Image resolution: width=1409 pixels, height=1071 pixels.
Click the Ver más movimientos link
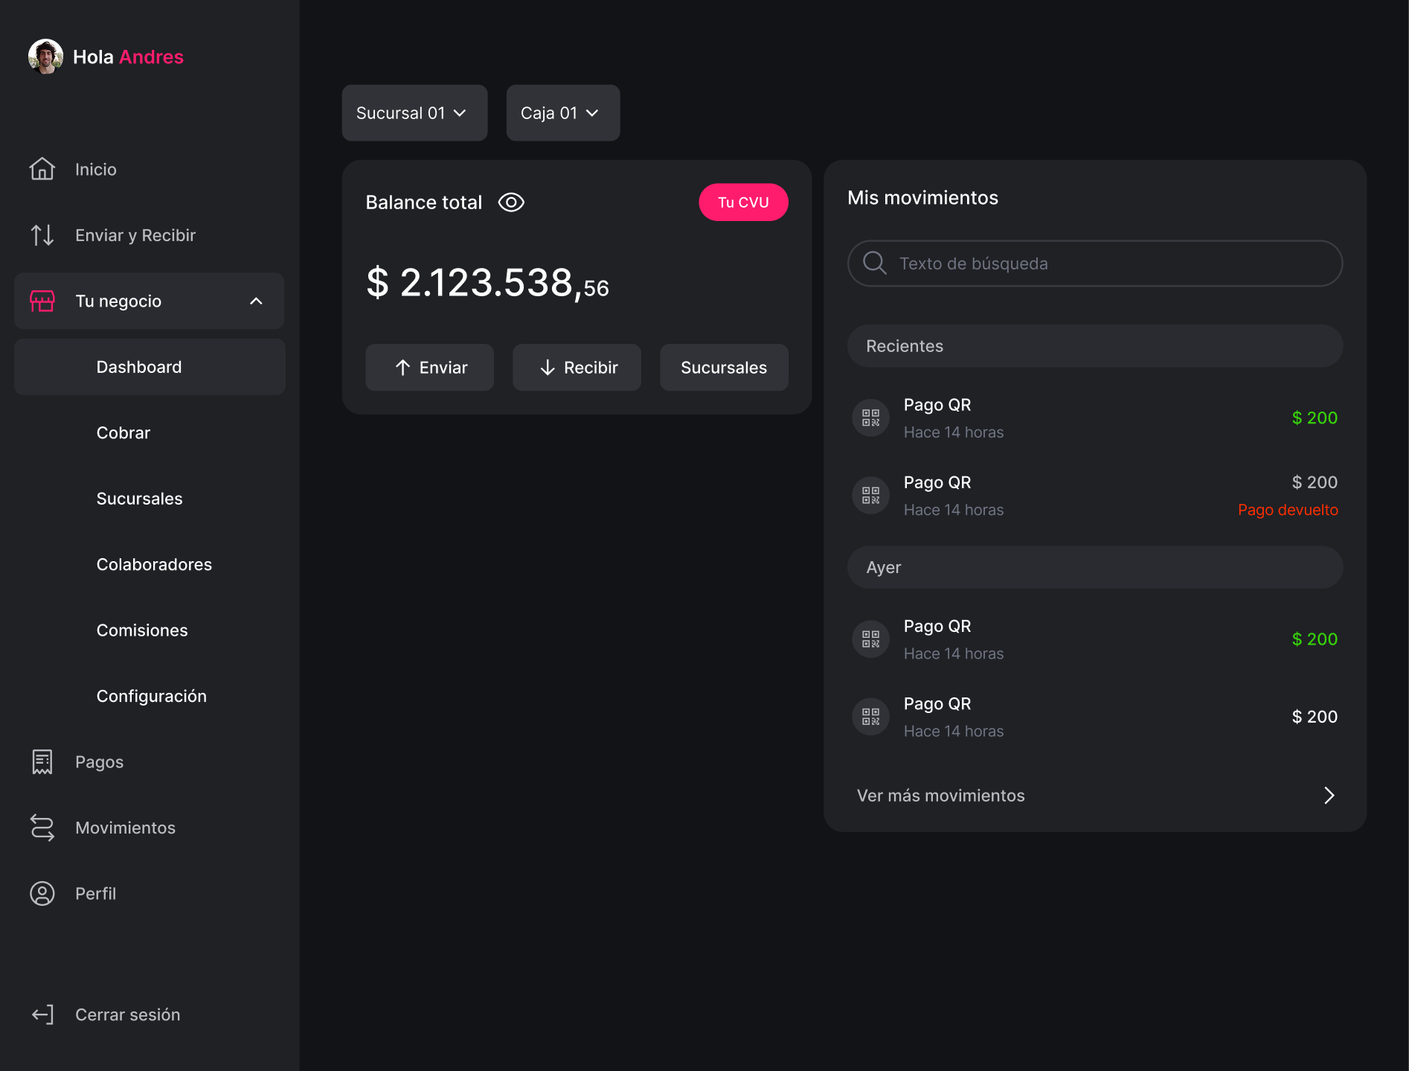[940, 796]
